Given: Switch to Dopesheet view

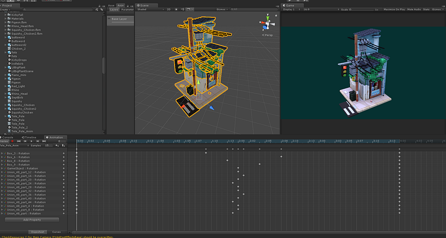Looking at the screenshot, I should click(38, 232).
